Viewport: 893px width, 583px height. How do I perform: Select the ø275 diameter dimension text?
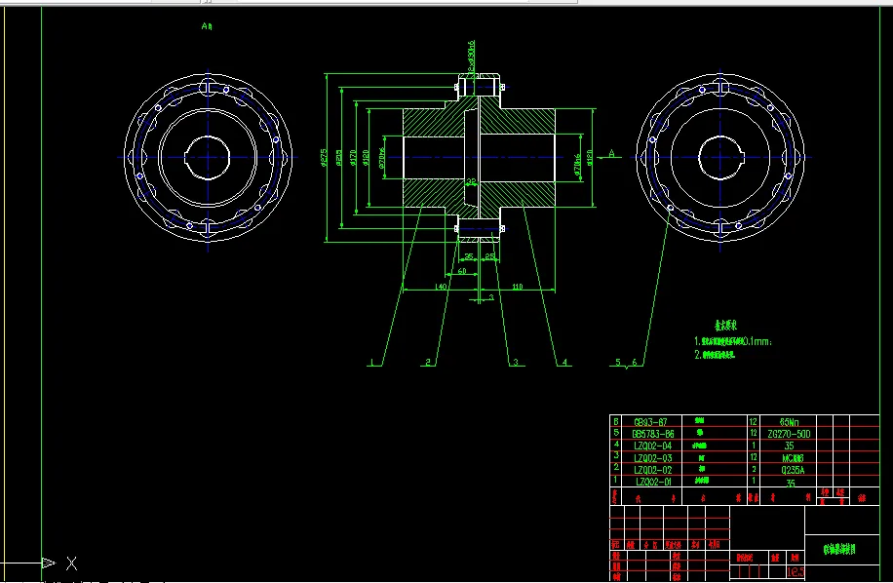[x=324, y=158]
